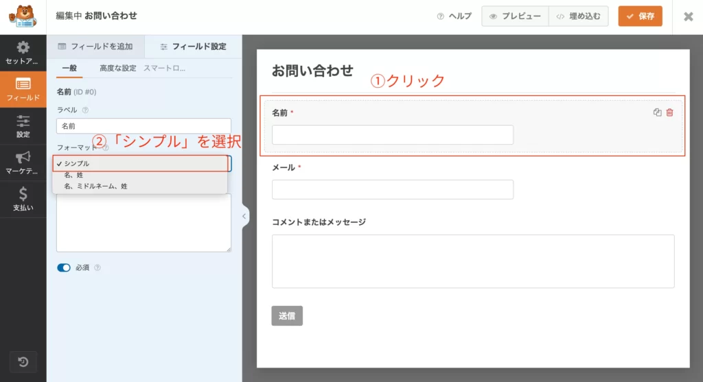
Task: Click the メール input in the form preview
Action: pos(393,189)
